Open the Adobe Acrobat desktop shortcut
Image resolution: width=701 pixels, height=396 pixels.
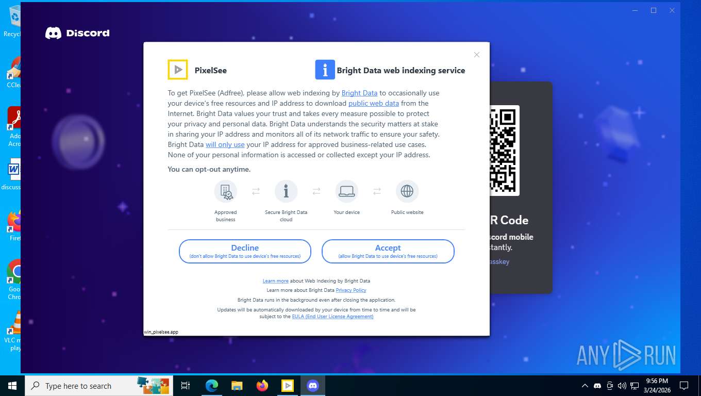point(14,126)
